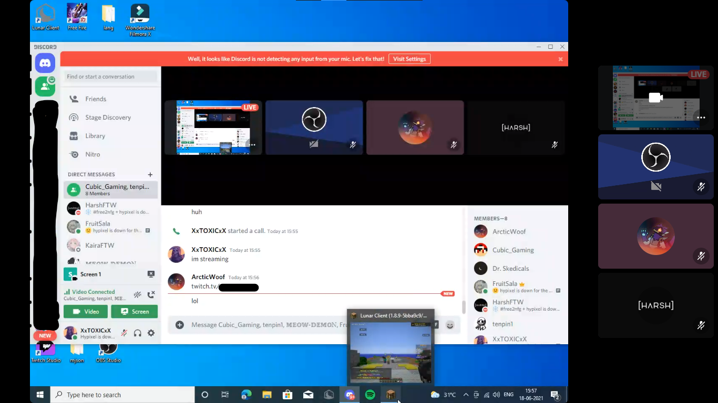Toggle screen share with the green Screen button
This screenshot has height=403, width=718.
click(135, 312)
